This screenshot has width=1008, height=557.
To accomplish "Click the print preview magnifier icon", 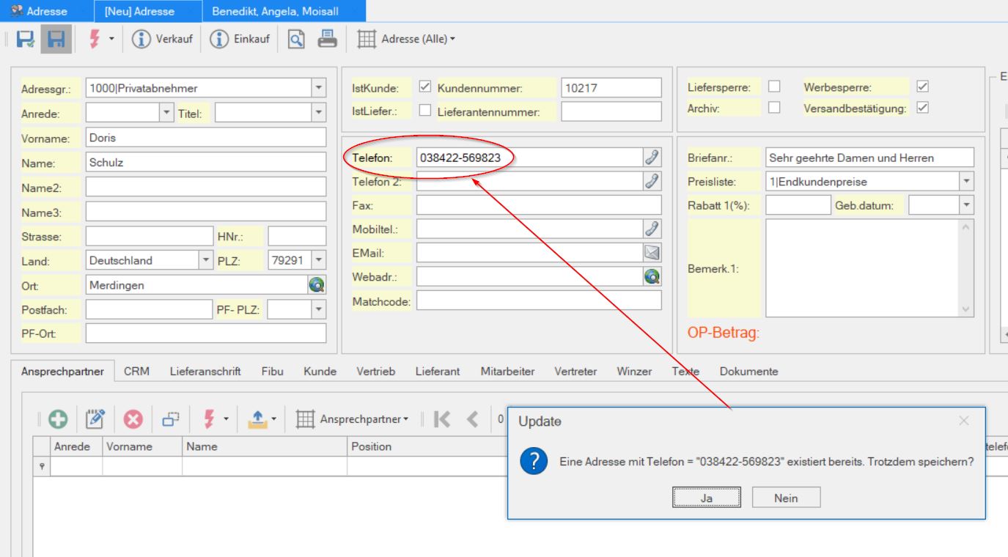I will pyautogui.click(x=296, y=39).
